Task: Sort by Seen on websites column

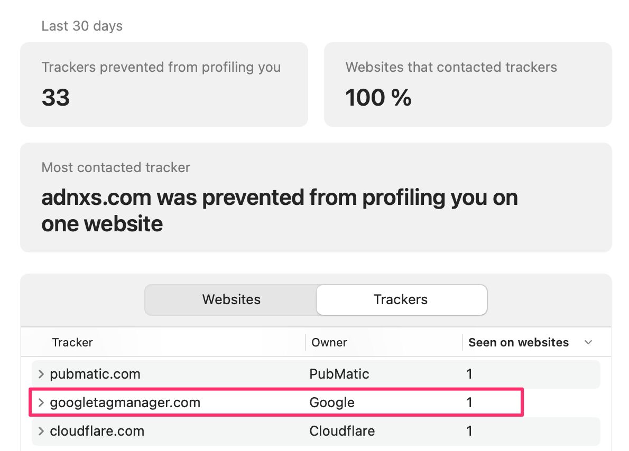Action: (x=519, y=342)
